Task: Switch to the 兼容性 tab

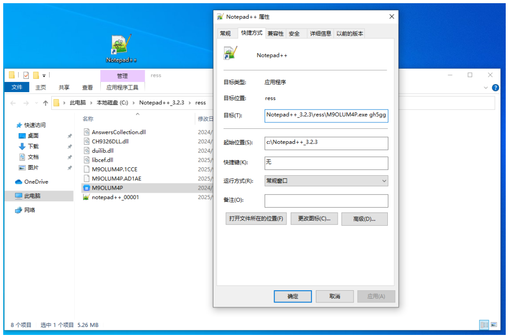Action: pos(275,34)
